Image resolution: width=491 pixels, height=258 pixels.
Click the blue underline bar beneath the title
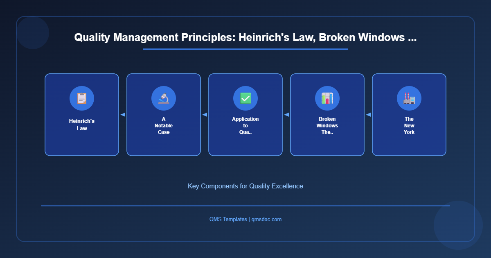click(x=245, y=50)
